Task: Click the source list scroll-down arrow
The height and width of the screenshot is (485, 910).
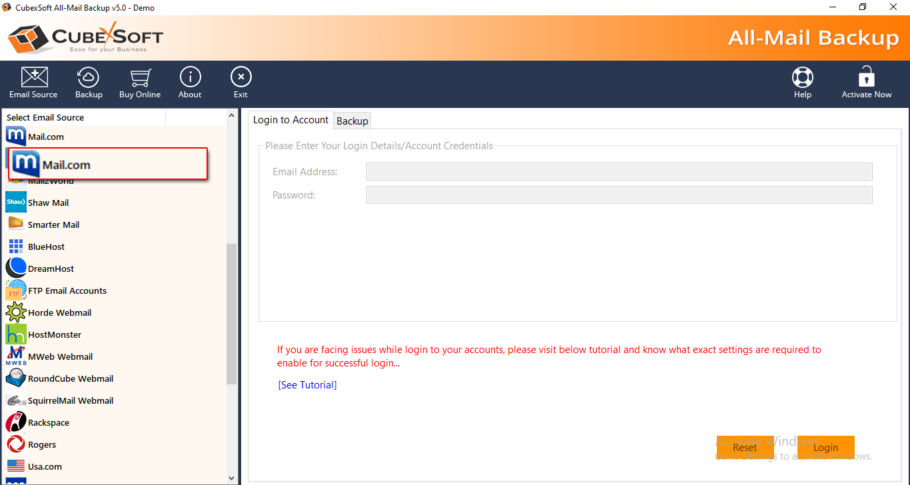Action: click(232, 478)
